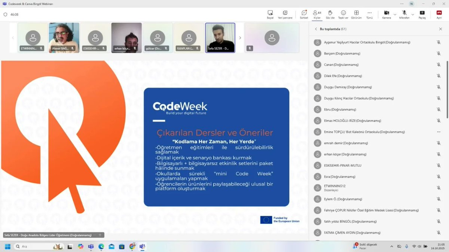Show hidden system tray icons

[x=391, y=246]
